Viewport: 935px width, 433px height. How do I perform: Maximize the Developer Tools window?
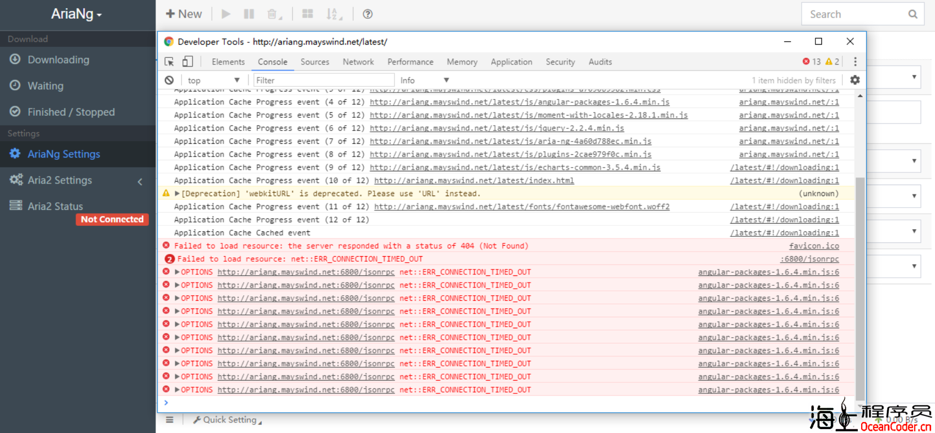tap(819, 41)
